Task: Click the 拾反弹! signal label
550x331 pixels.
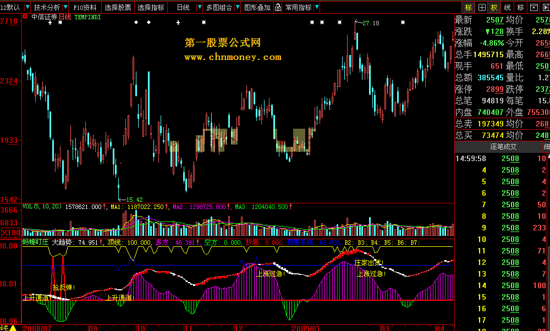Action: pos(64,288)
